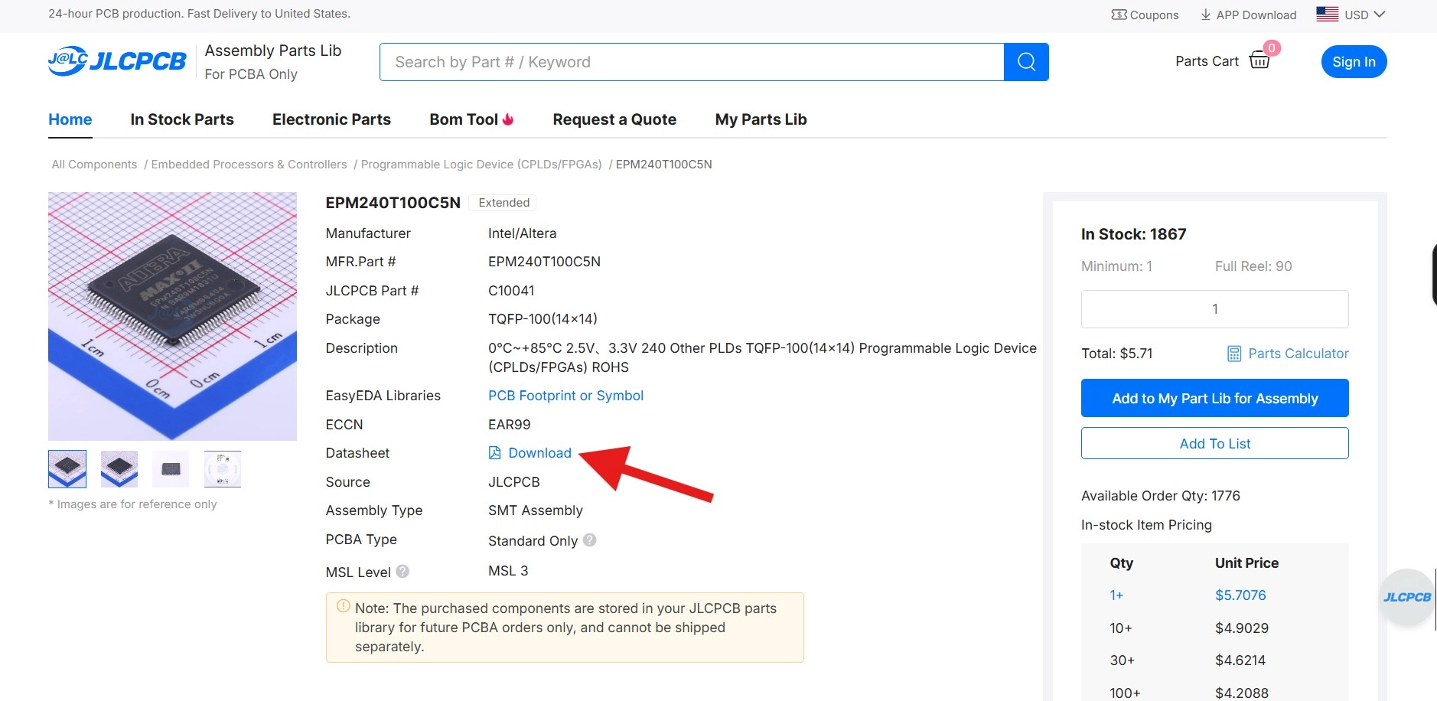Select the second product thumbnail

pyautogui.click(x=119, y=469)
